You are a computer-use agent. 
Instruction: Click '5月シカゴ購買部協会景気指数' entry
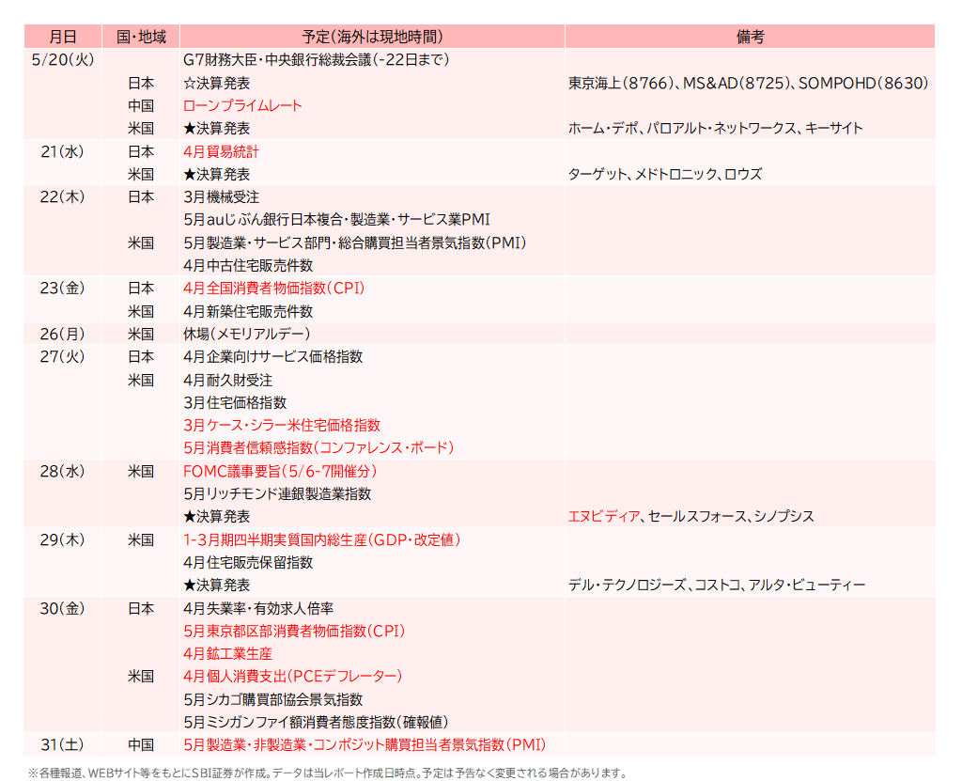pos(273,700)
